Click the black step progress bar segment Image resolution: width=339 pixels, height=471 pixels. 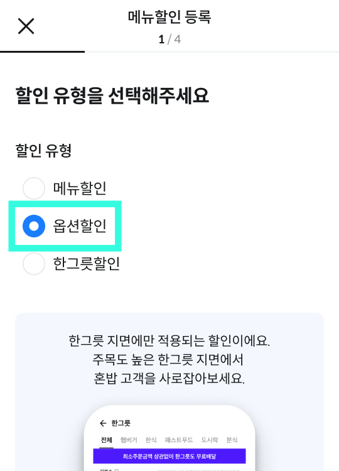coord(42,51)
